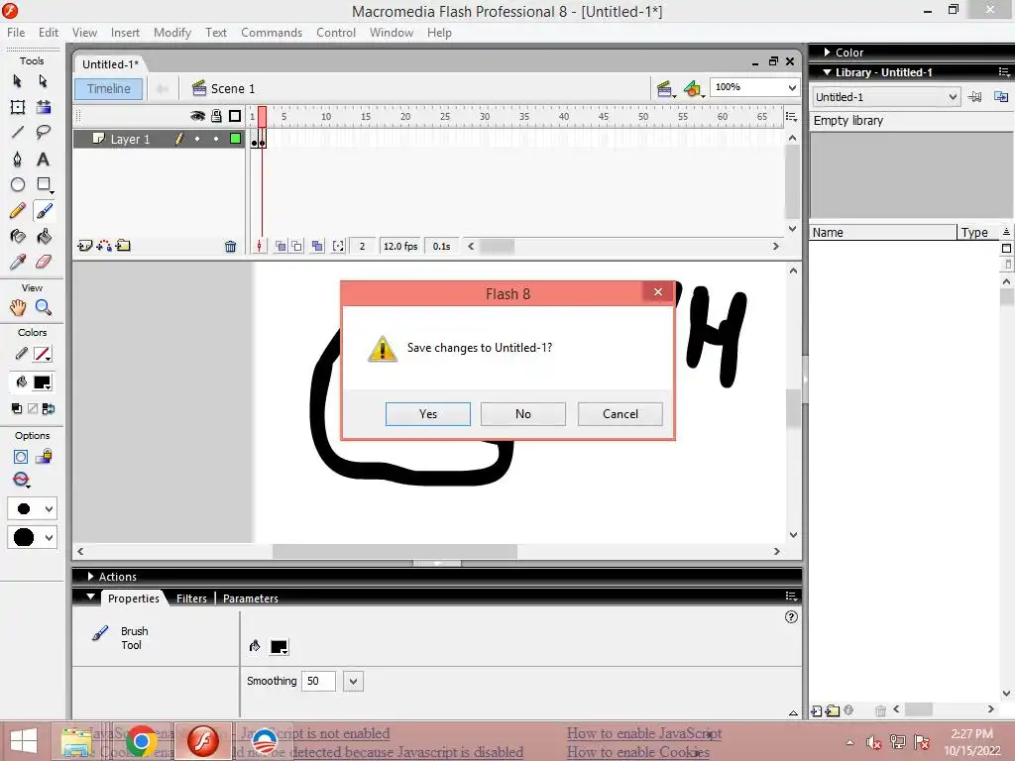Switch to the Parameters tab
The width and height of the screenshot is (1015, 761).
click(251, 598)
